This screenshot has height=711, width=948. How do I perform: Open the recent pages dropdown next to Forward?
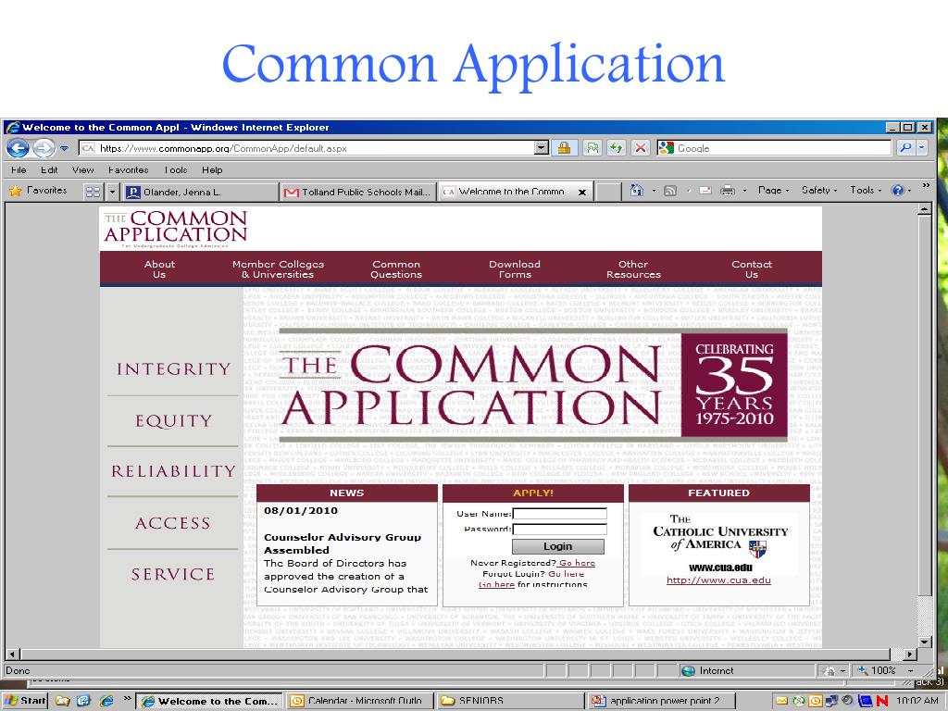pyautogui.click(x=64, y=149)
